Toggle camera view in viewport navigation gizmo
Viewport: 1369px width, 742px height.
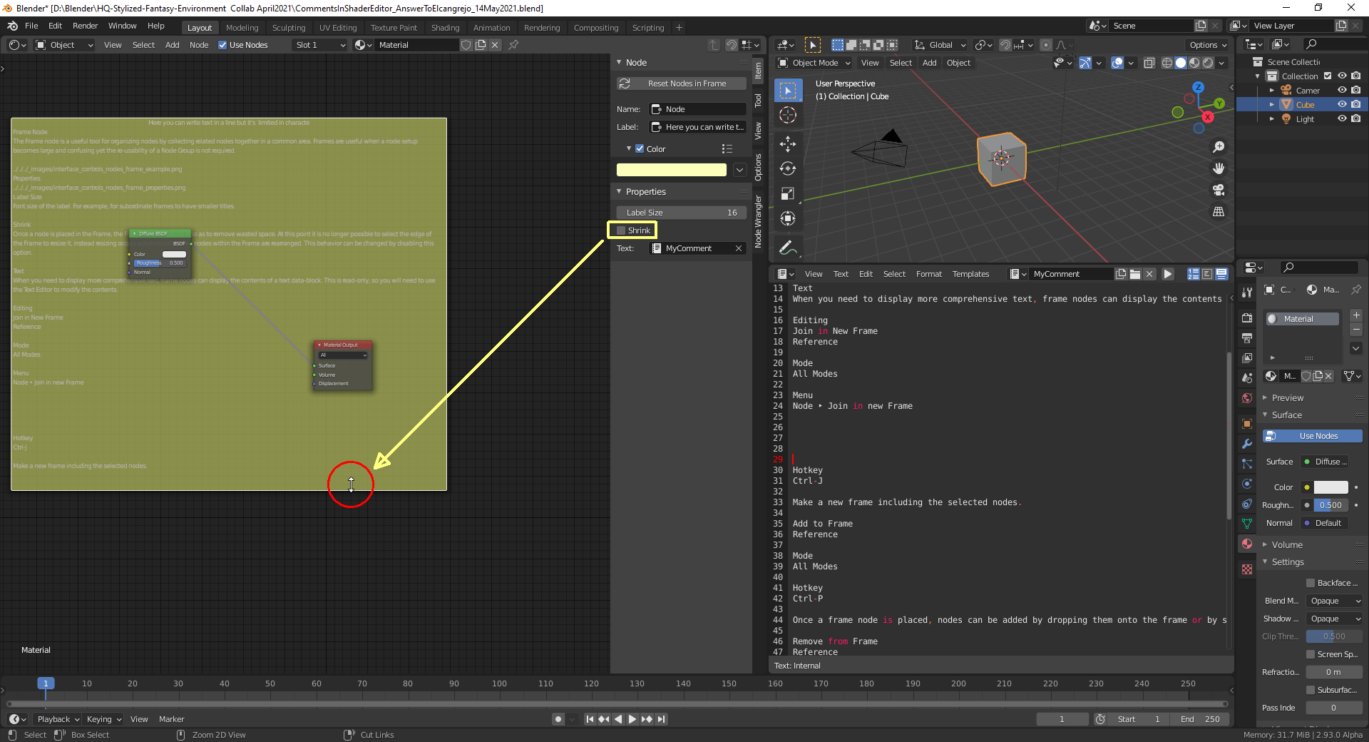point(1219,190)
